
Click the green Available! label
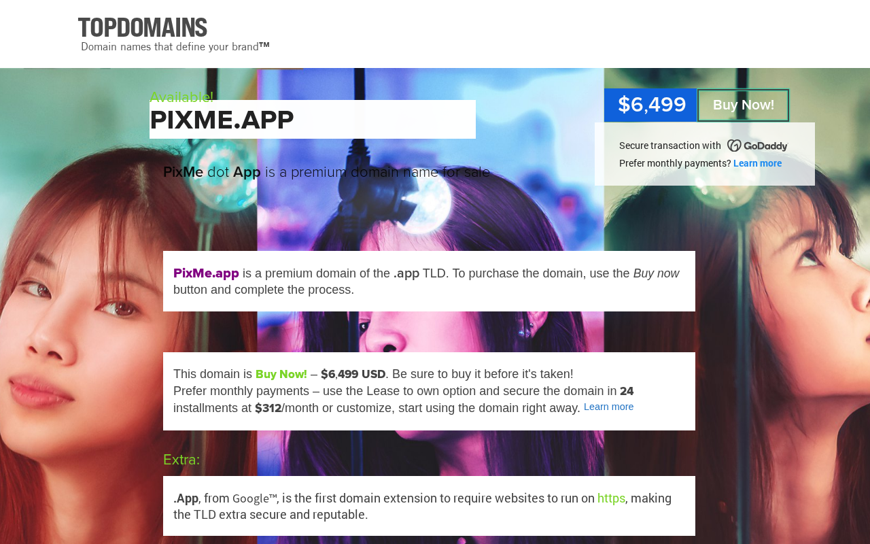181,97
